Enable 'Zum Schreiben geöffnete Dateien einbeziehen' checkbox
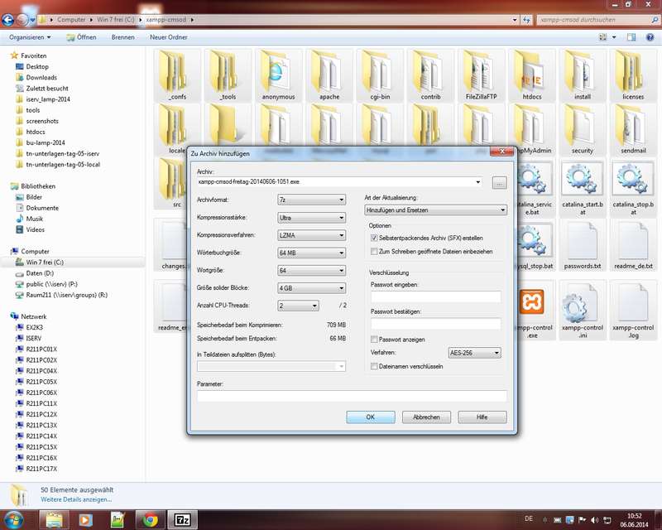 click(375, 251)
